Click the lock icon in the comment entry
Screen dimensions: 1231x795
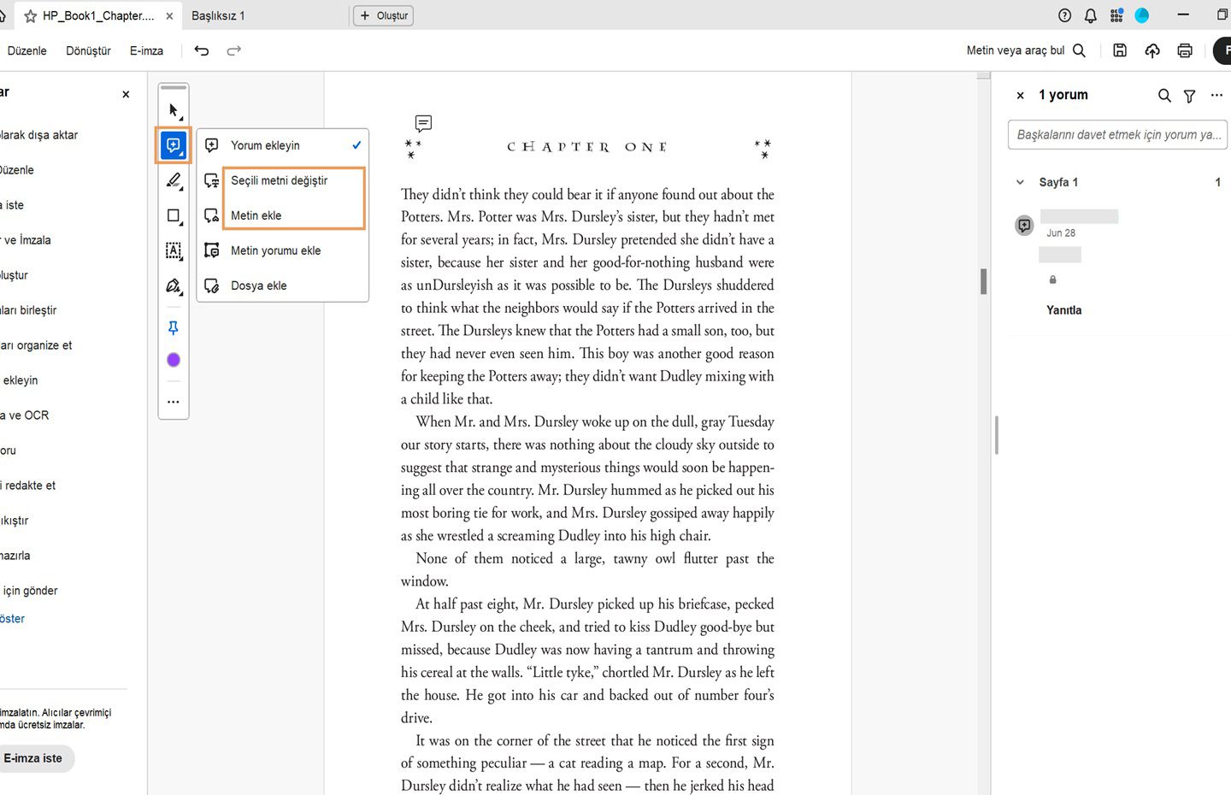pyautogui.click(x=1052, y=280)
